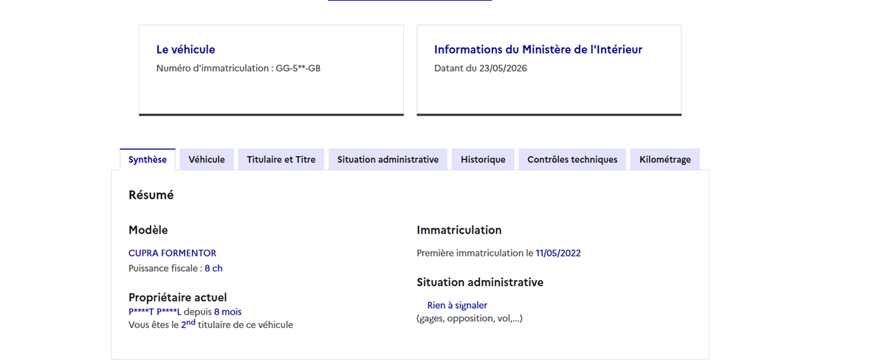Switch to the Véhicule tab
The height and width of the screenshot is (364, 886).
(207, 159)
